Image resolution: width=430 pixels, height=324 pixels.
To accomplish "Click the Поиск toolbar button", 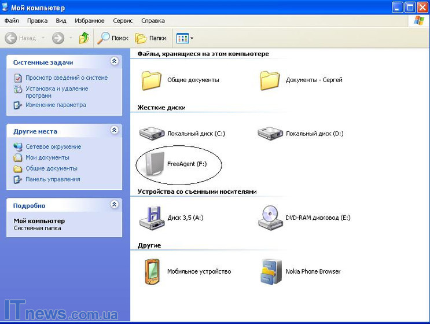I will click(113, 38).
